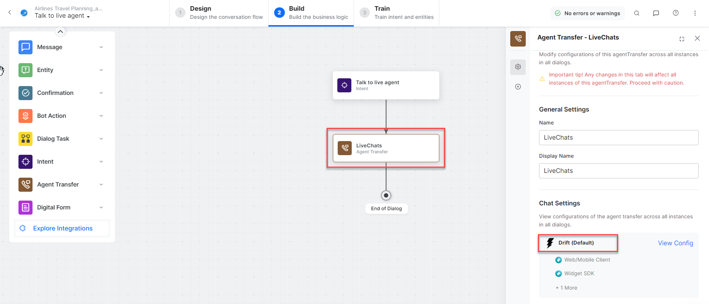Open the three-dot more options menu

[695, 13]
